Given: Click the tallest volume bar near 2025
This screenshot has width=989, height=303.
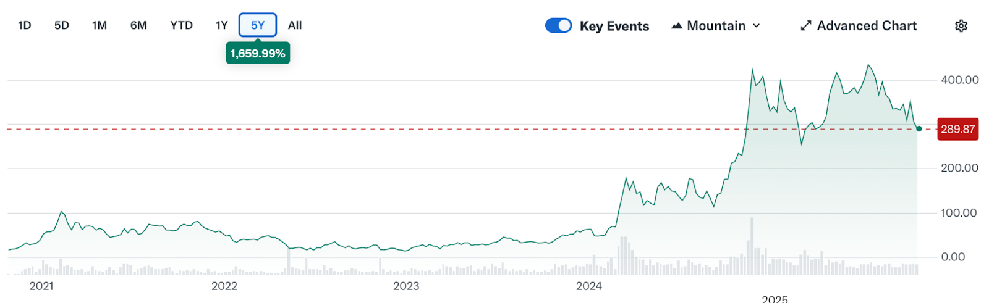Looking at the screenshot, I should (752, 246).
